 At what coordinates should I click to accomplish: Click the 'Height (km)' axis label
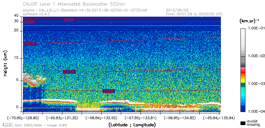point(6,63)
